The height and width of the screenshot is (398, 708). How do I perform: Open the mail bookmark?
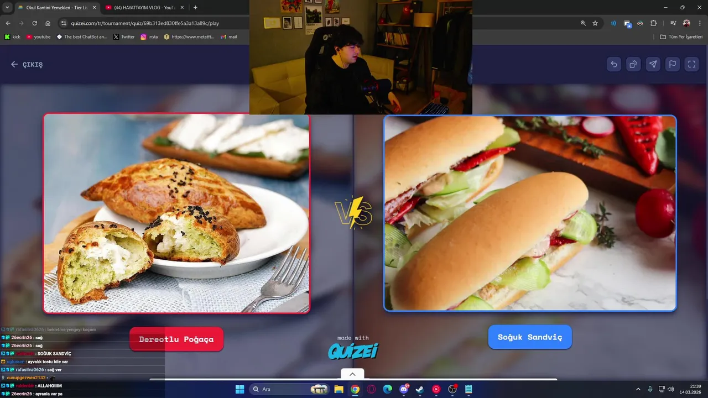[x=228, y=37]
